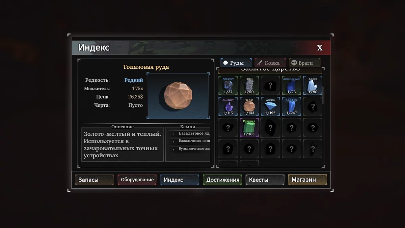405x228 pixels.
Task: Open the Diamond (Алмаз) entry
Action: [270, 107]
